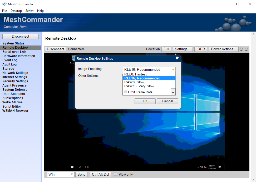Open the Win special key dropdown
This screenshot has height=182, width=256.
click(x=61, y=174)
